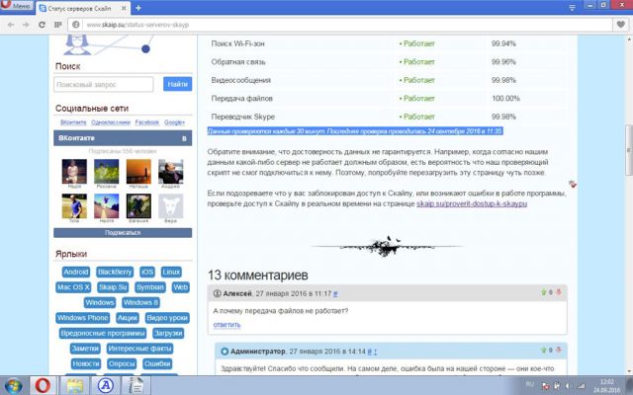This screenshot has height=395, width=633.
Task: Select the Skaip.Su tag
Action: (x=113, y=287)
